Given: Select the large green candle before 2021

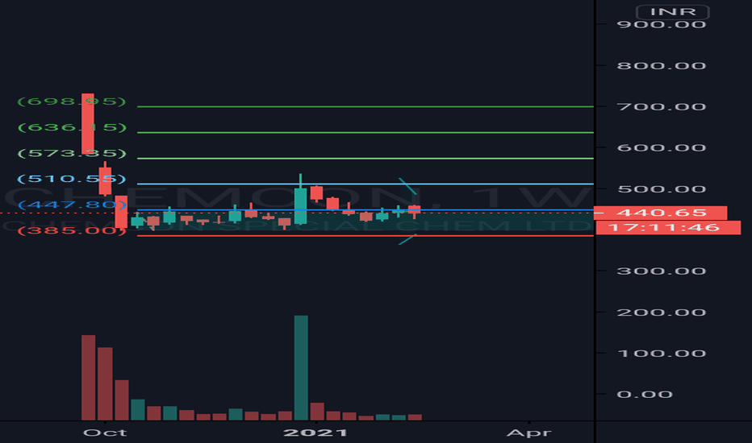Looking at the screenshot, I should 300,206.
